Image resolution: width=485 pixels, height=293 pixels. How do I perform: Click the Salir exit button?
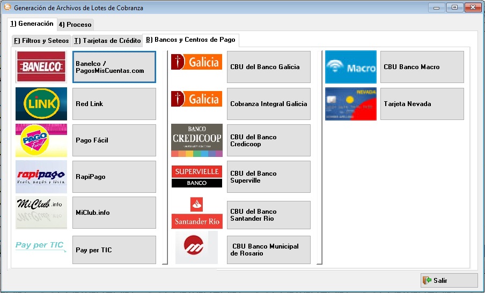coord(449,281)
